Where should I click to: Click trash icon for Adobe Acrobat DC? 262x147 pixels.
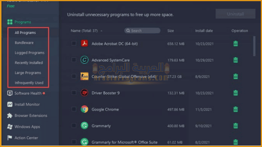(236, 43)
